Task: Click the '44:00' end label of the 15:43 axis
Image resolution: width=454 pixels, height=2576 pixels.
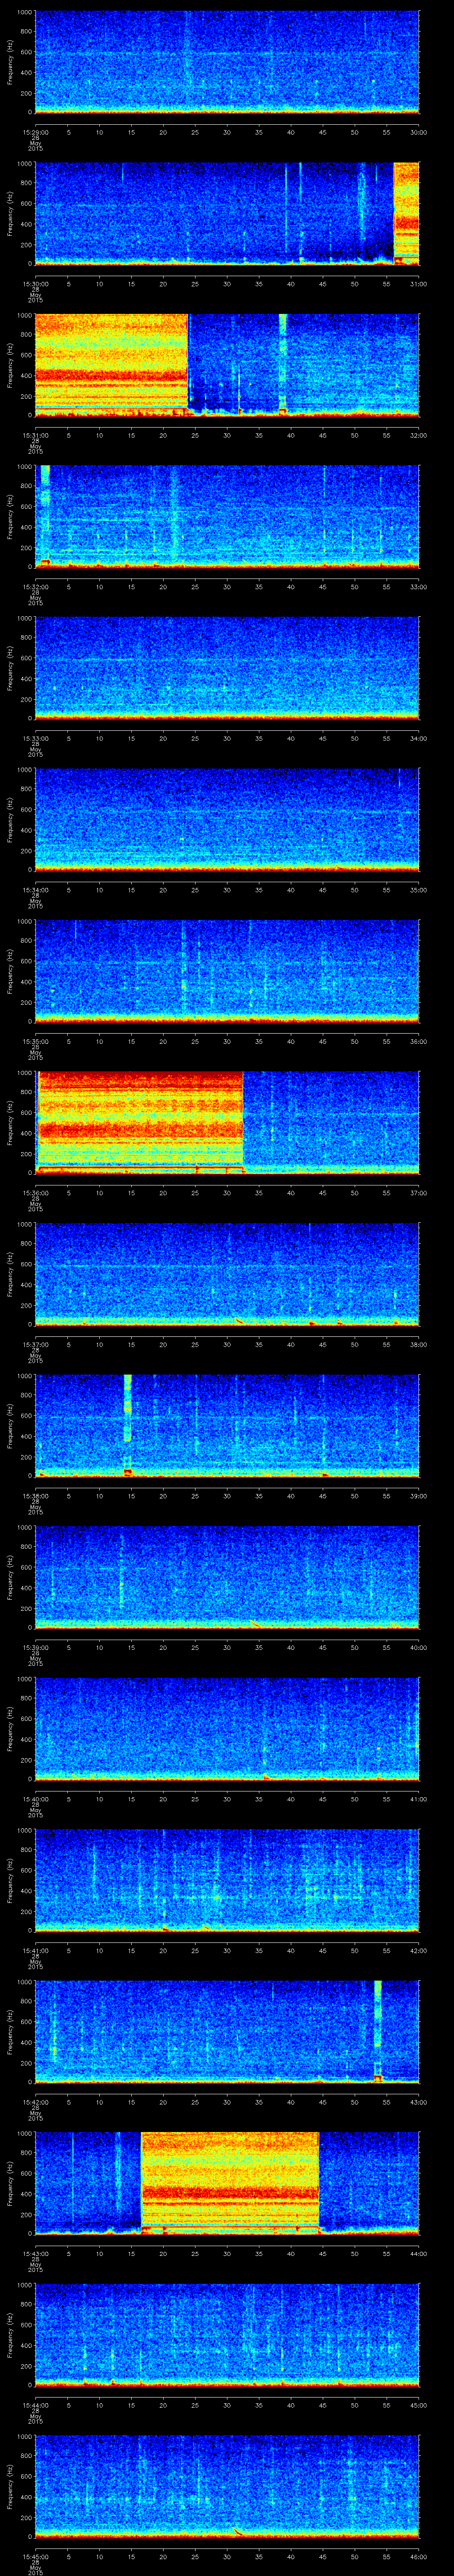Action: click(419, 2253)
